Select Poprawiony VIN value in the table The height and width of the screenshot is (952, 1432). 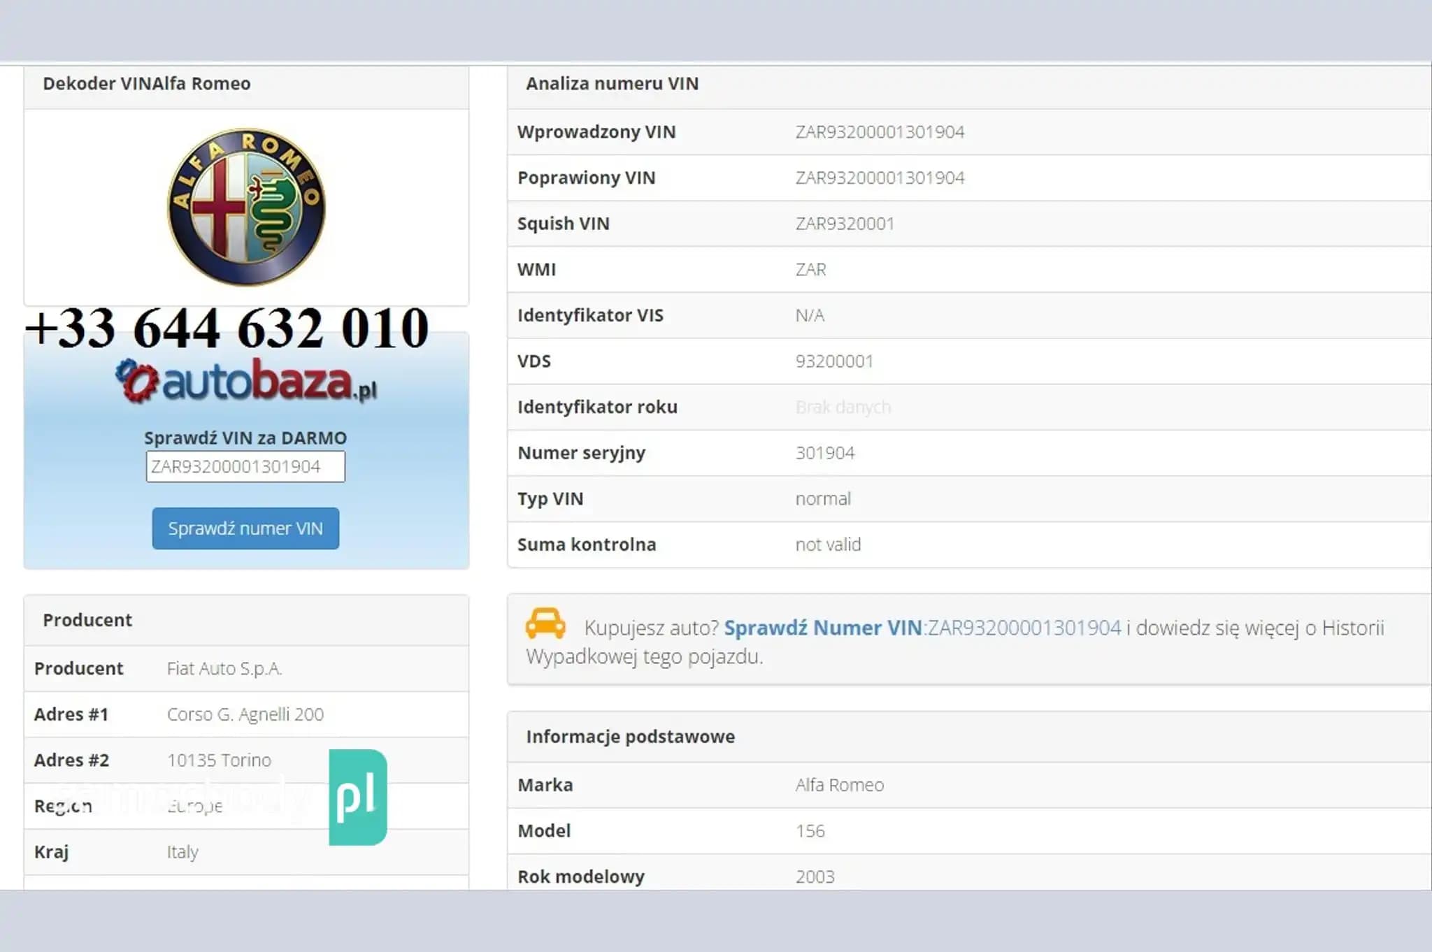[880, 178]
